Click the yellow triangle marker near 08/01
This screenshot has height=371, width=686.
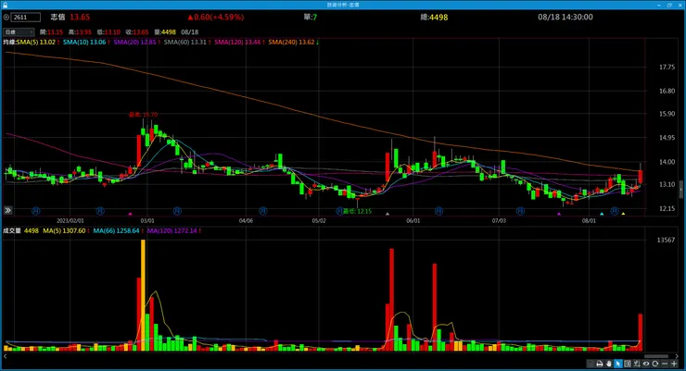tap(623, 214)
